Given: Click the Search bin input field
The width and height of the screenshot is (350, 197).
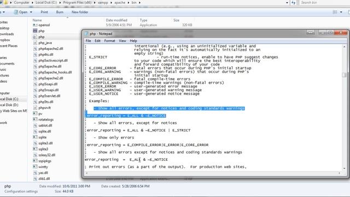Looking at the screenshot, I should (324, 2).
